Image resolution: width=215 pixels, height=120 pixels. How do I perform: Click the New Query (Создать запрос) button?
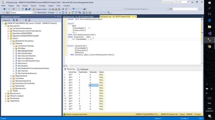[40, 9]
